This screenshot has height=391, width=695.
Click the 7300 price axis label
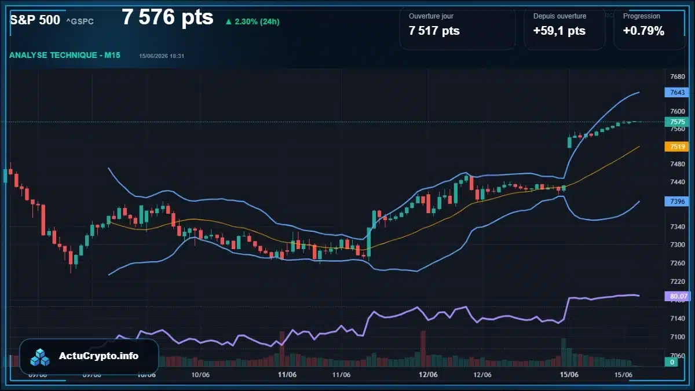pyautogui.click(x=677, y=244)
